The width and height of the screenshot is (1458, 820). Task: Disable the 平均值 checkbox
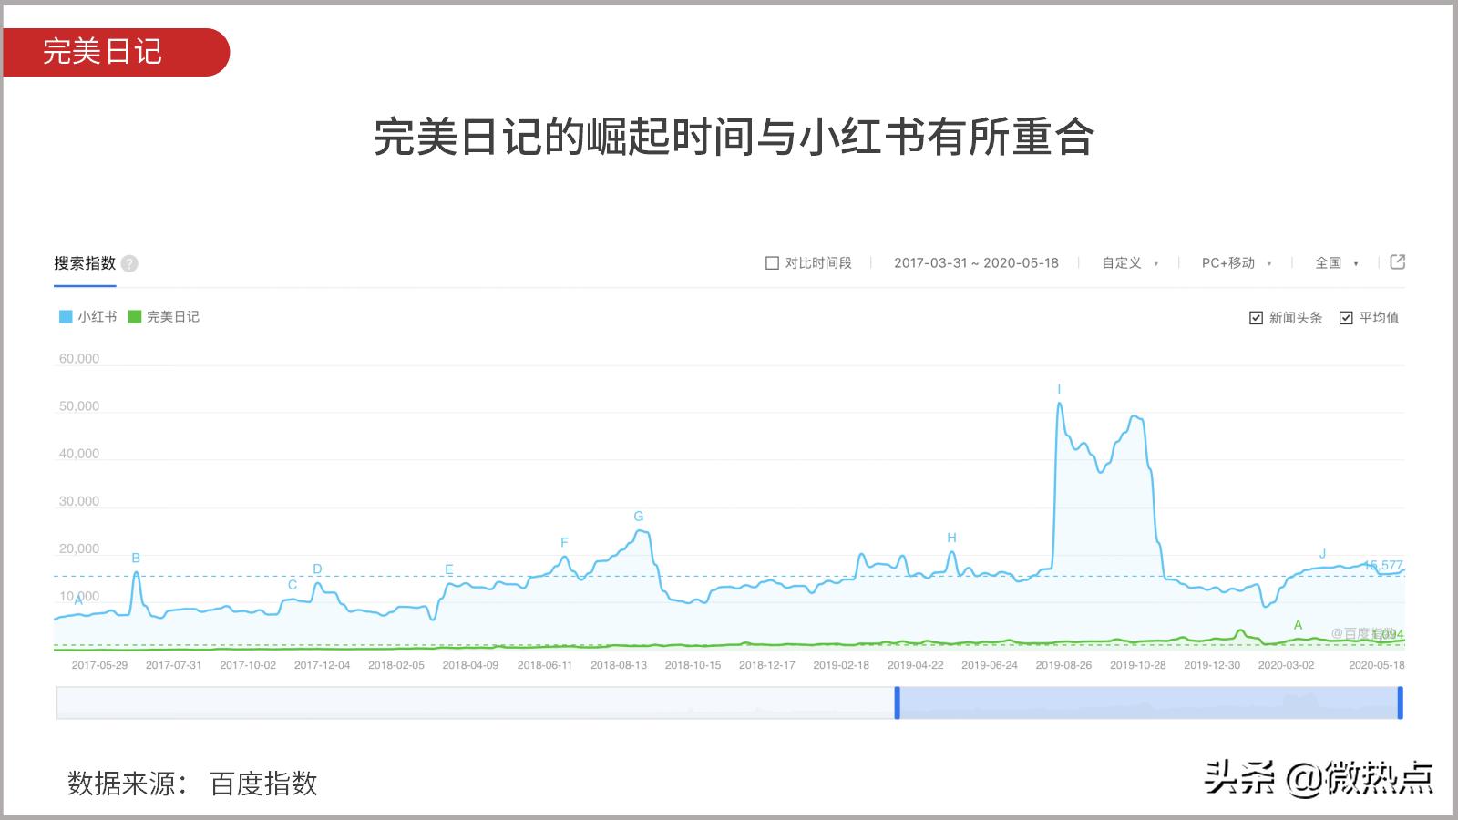[x=1346, y=317]
